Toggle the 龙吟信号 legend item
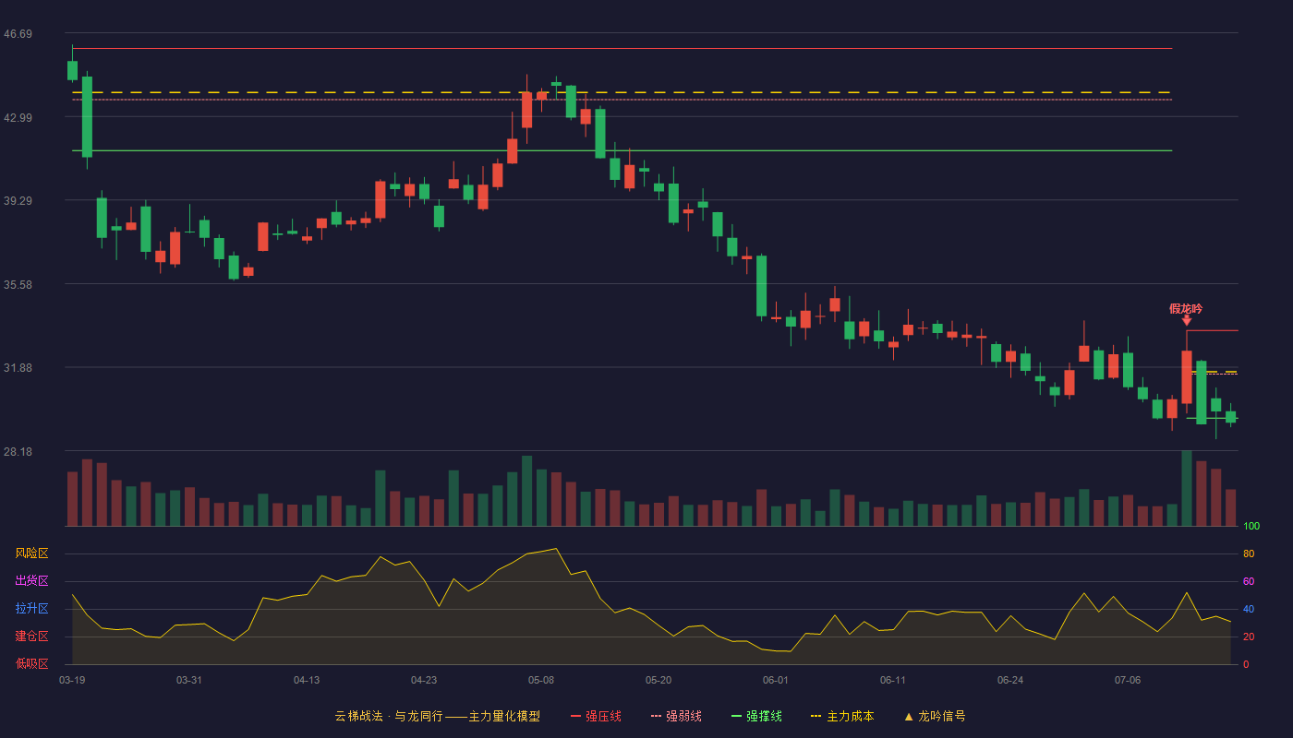 [935, 716]
